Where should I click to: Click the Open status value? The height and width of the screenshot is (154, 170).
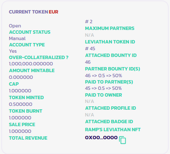click(15, 26)
